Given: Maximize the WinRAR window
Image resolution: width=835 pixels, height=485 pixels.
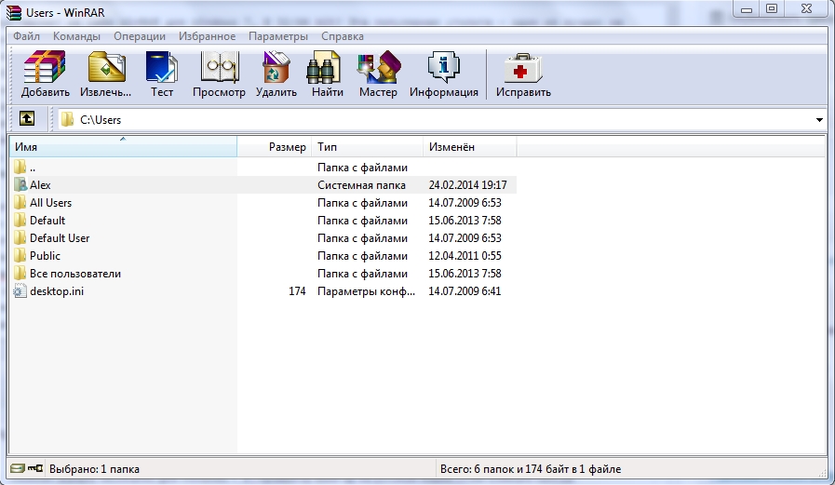Looking at the screenshot, I should point(772,9).
